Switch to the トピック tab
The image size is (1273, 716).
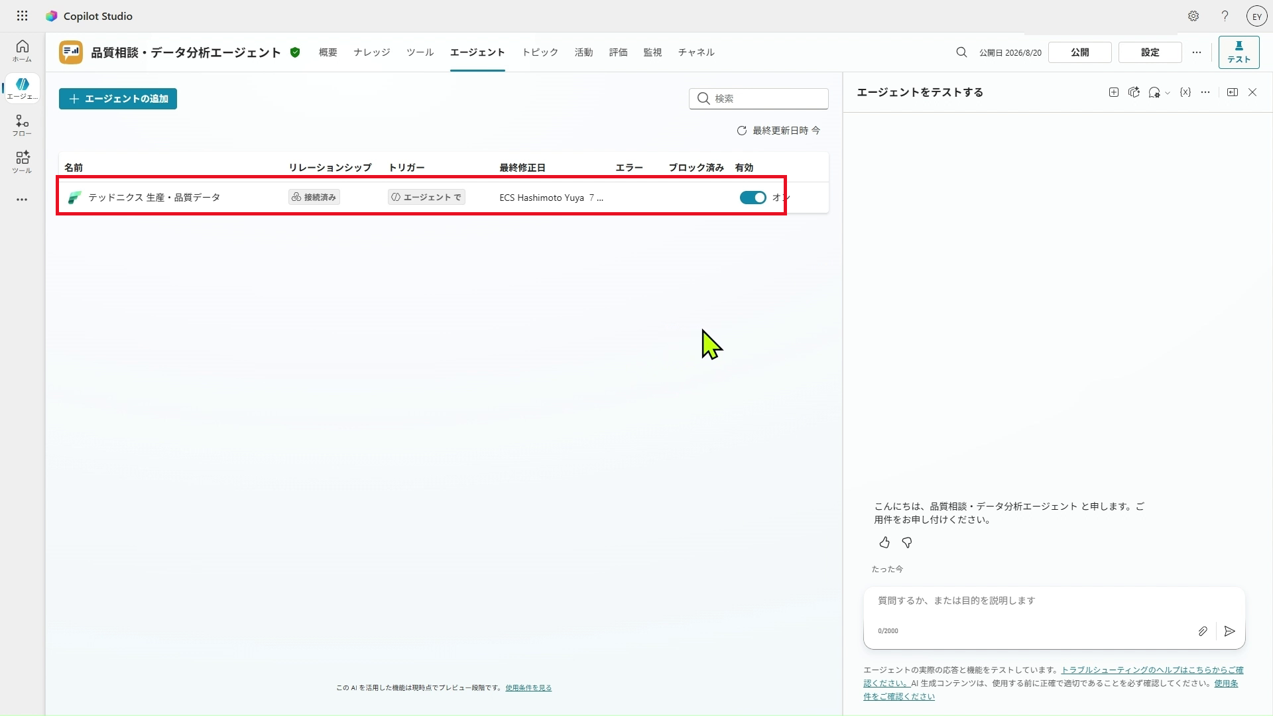click(540, 52)
